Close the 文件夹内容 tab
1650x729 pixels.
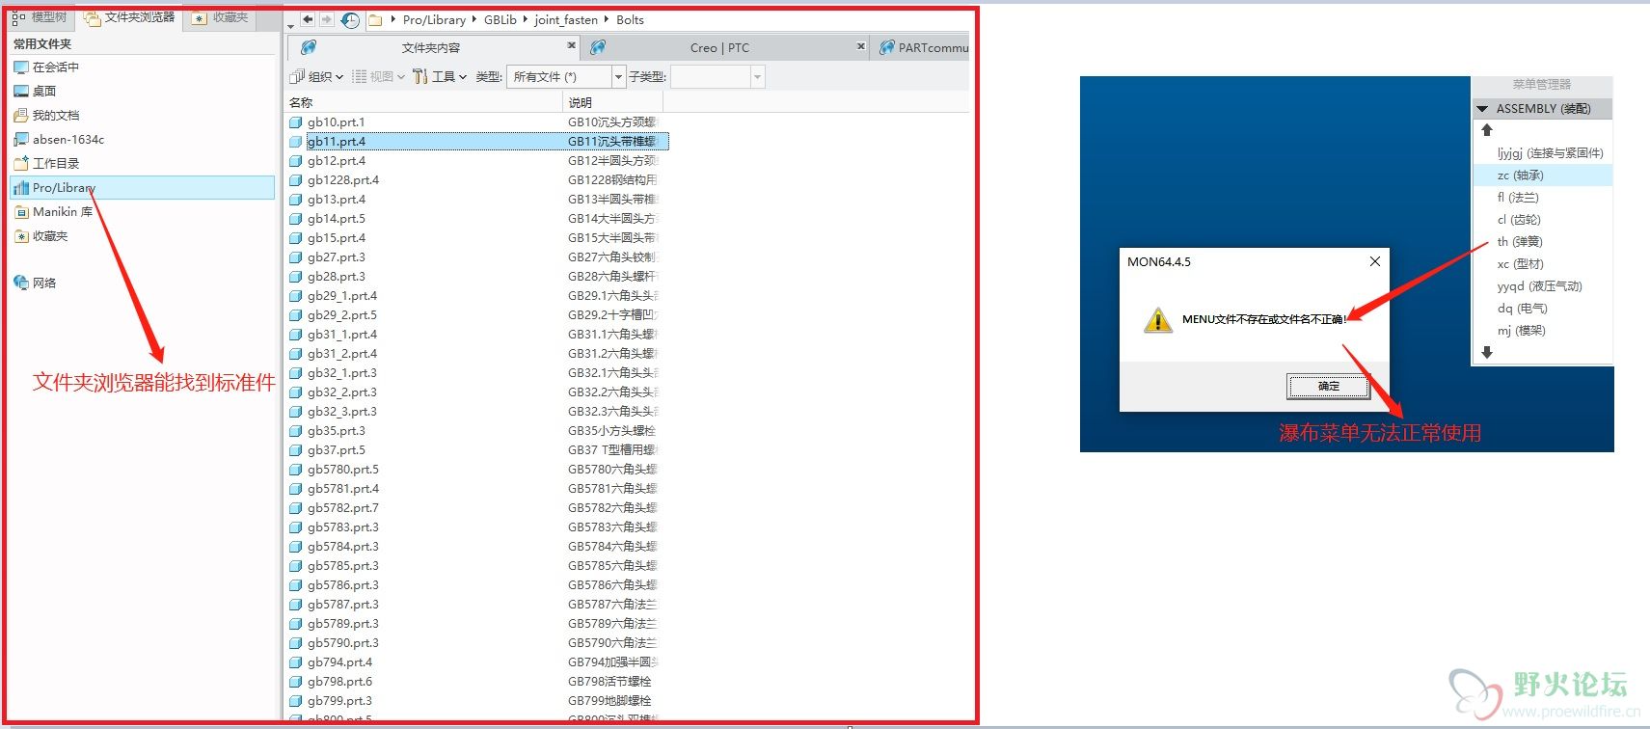click(x=571, y=45)
